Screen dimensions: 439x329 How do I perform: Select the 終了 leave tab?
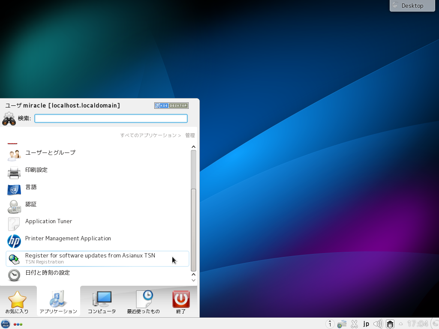click(x=181, y=302)
